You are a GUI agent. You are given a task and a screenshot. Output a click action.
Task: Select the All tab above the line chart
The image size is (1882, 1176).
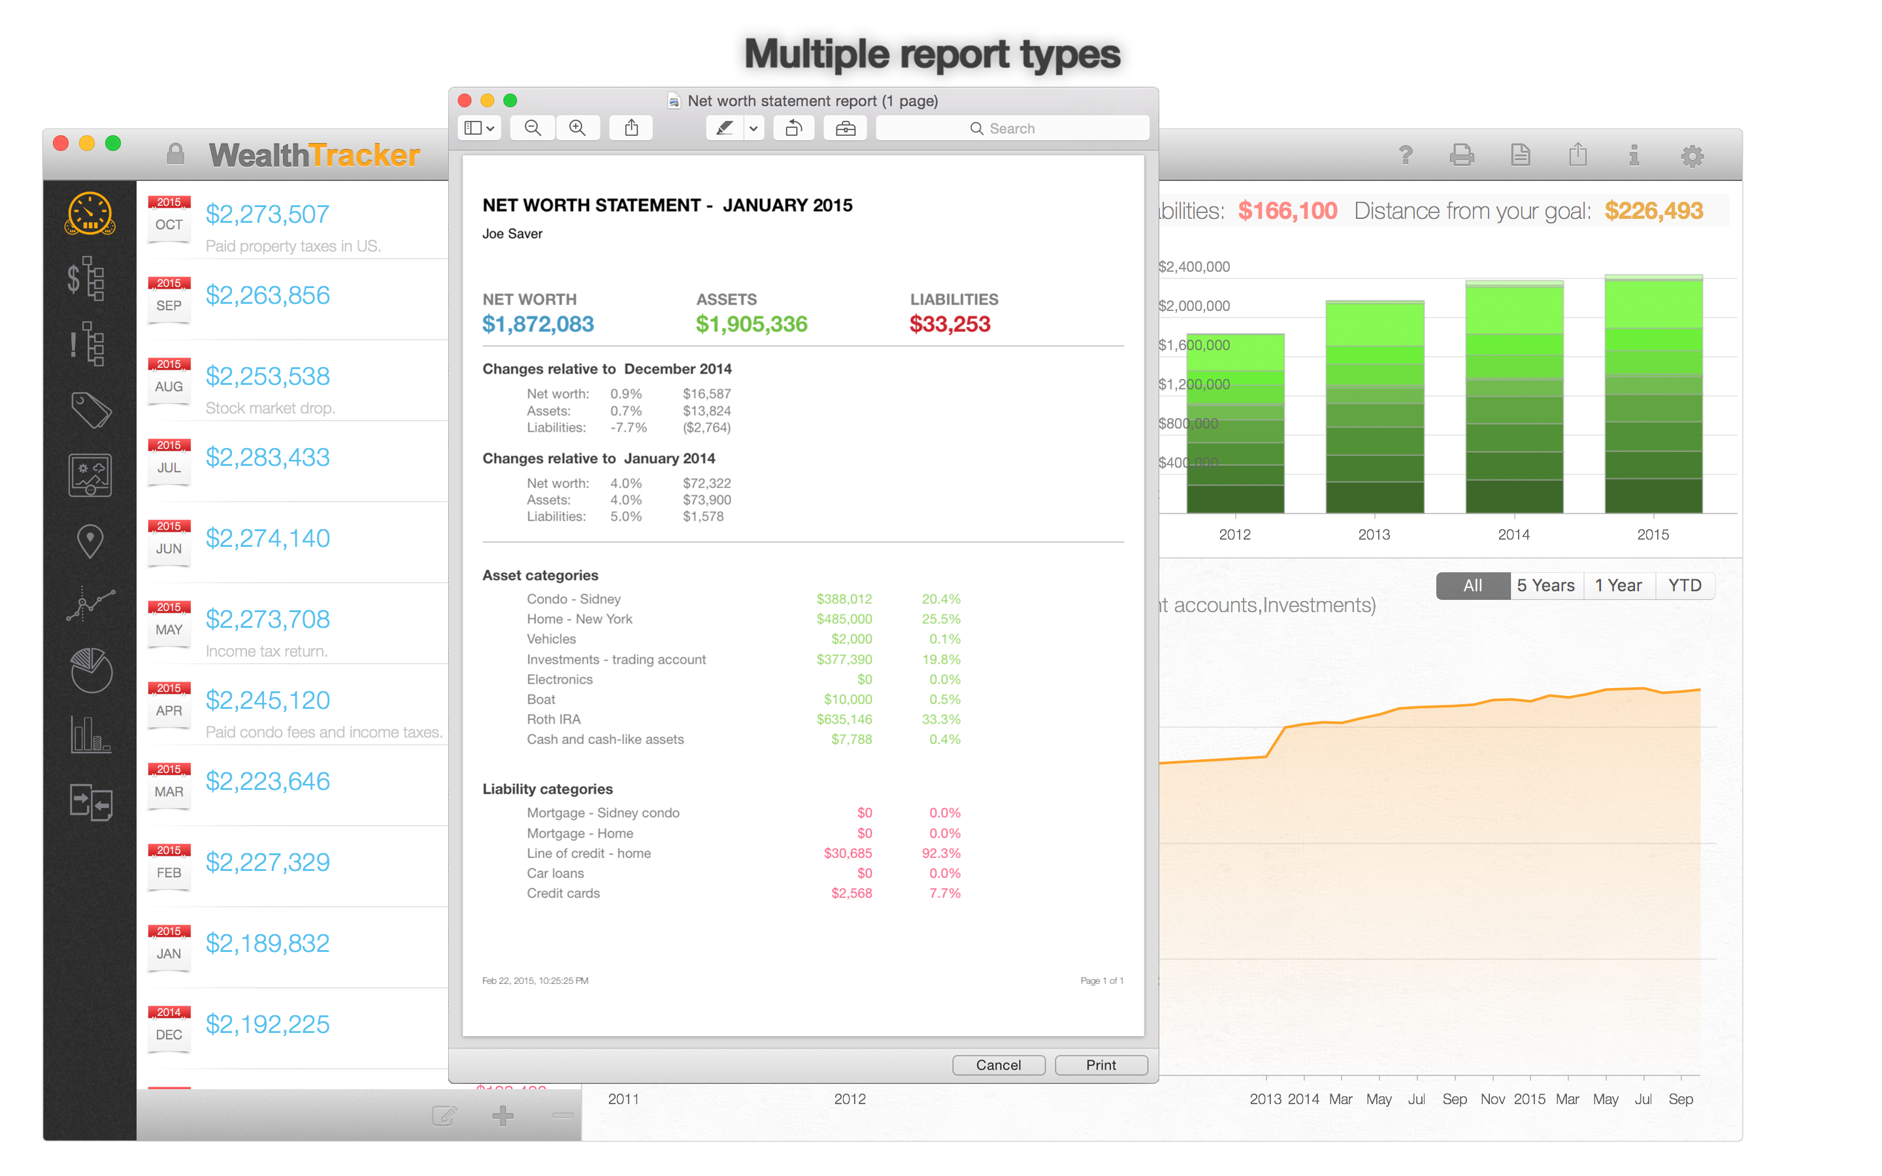[1473, 585]
